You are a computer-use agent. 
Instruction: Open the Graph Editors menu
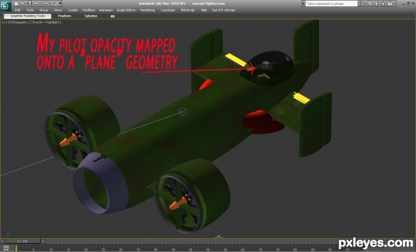tap(126, 10)
